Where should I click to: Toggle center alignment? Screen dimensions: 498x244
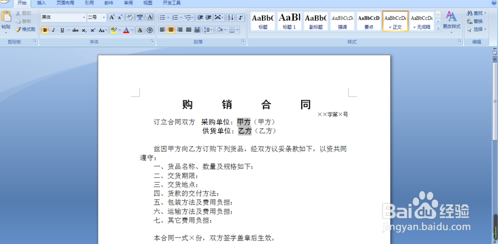click(x=171, y=30)
